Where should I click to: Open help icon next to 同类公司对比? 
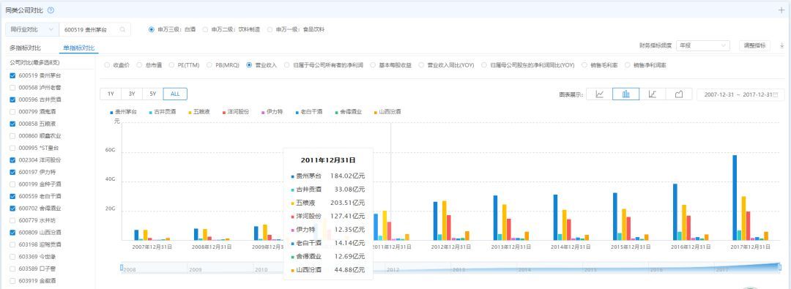pyautogui.click(x=51, y=10)
